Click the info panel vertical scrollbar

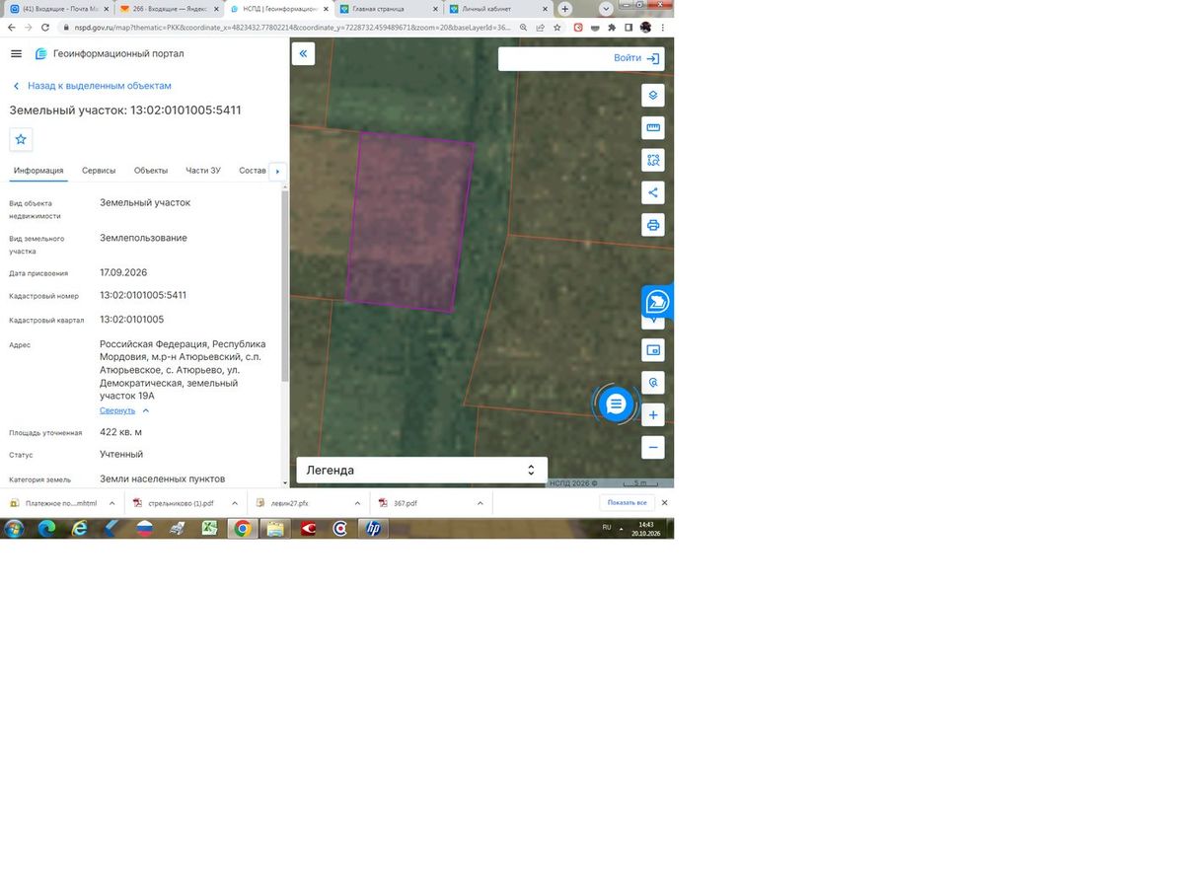coord(285,286)
